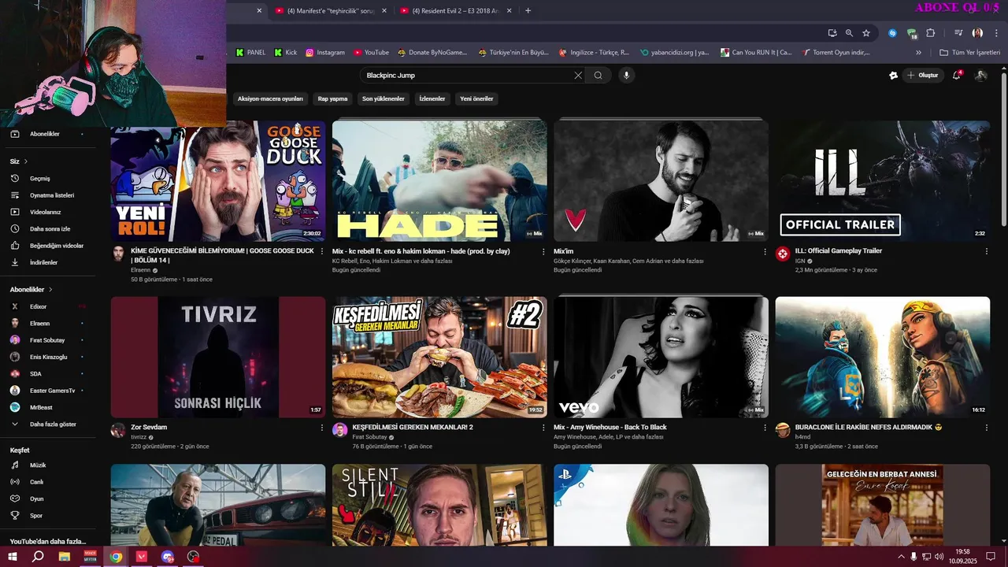Open Tüm Yer İşaretleri bookmarks folder
1008x567 pixels.
pos(971,53)
